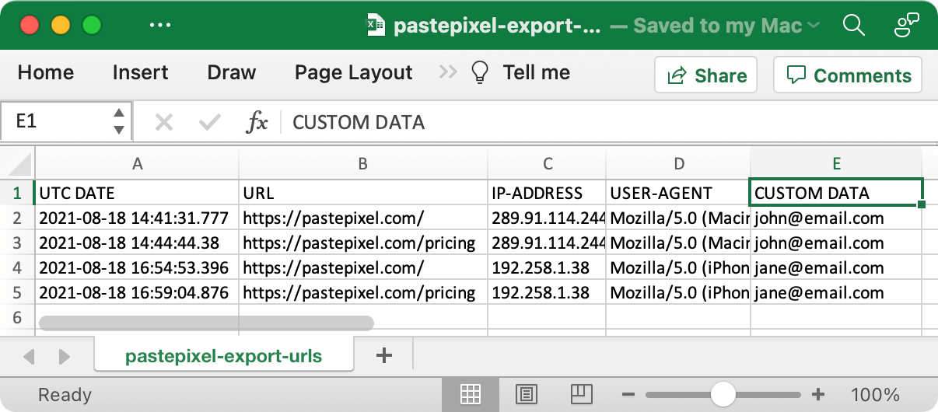Select IP 192.258.1.38 in row 4
The image size is (938, 412).
point(547,267)
